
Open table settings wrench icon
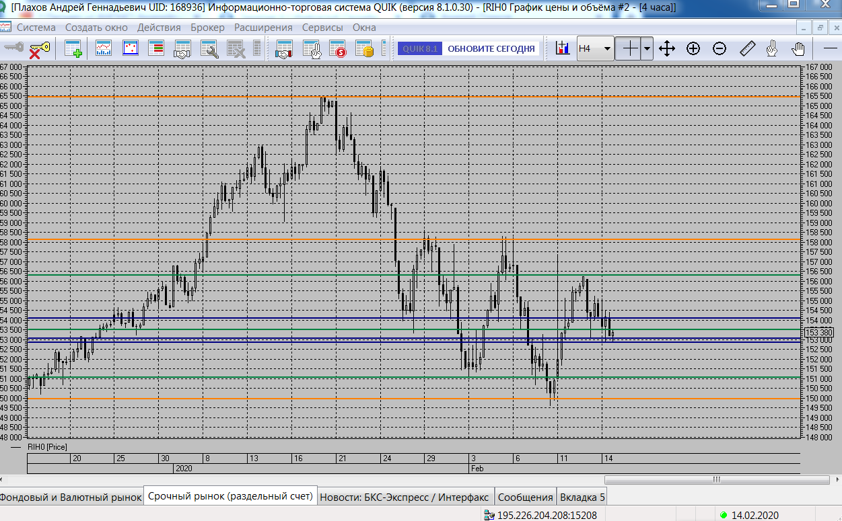point(209,48)
